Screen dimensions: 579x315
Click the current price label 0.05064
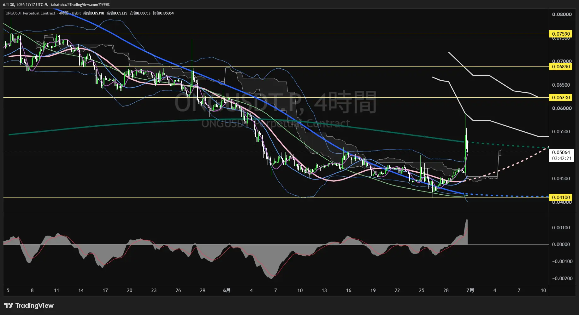coord(561,152)
